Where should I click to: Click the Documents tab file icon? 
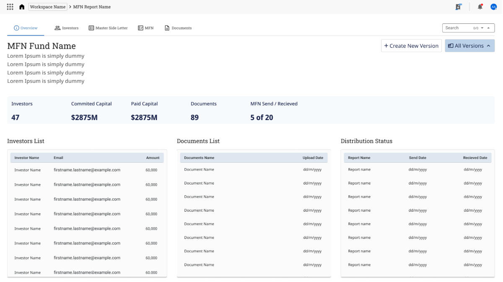pyautogui.click(x=167, y=28)
